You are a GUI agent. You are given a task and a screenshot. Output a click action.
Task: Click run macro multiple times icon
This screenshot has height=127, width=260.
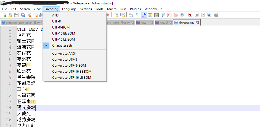[209, 15]
